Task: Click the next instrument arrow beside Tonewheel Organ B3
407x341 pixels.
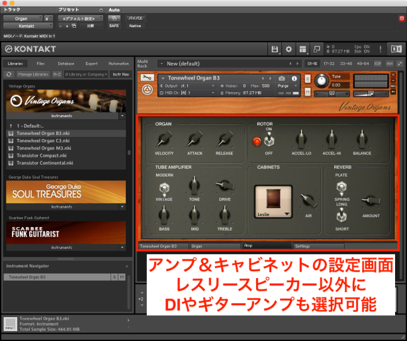Action: click(270, 78)
